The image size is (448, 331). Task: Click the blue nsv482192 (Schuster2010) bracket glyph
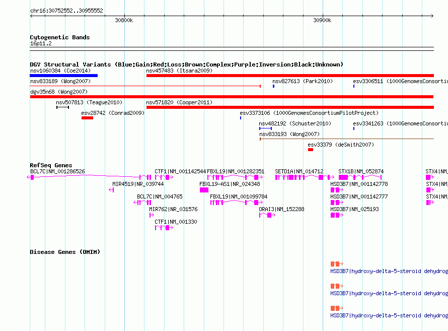point(265,128)
